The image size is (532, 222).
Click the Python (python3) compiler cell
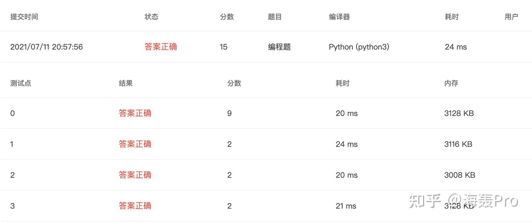tap(359, 47)
